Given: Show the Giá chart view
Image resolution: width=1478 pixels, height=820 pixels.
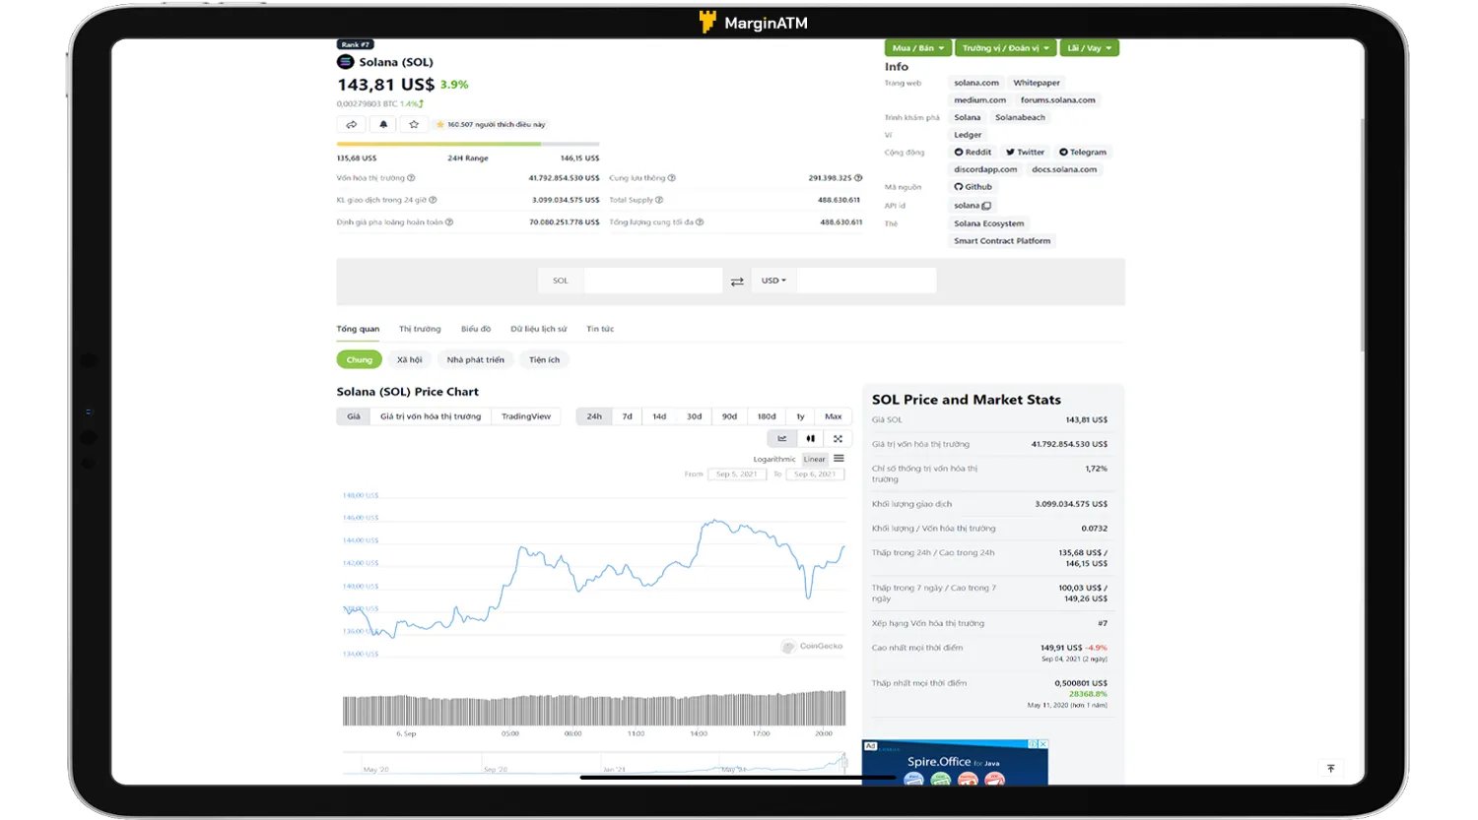Looking at the screenshot, I should [x=354, y=416].
